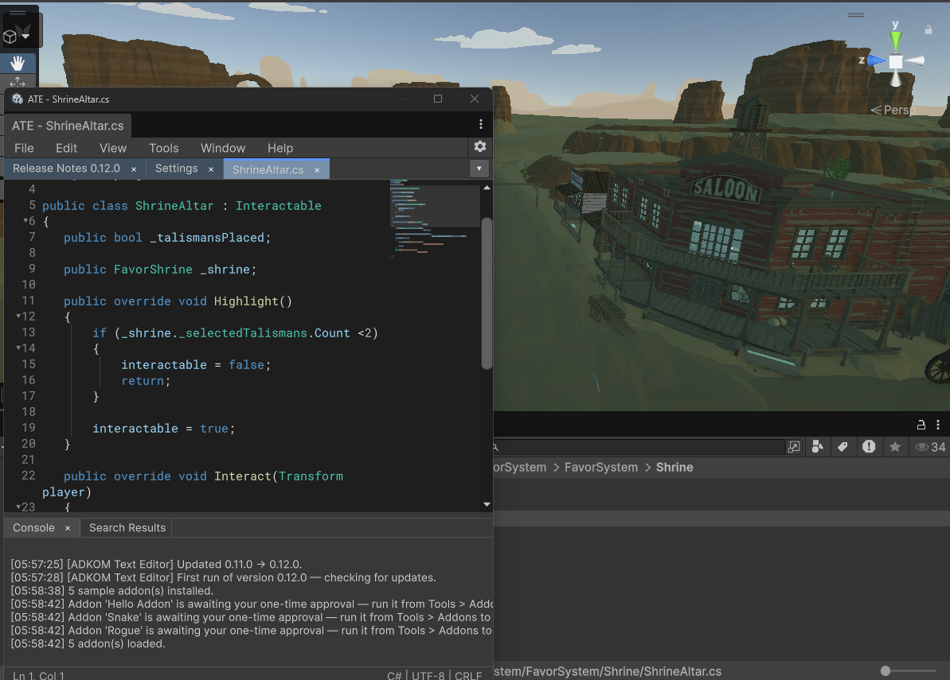The image size is (950, 680).
Task: Select the ShrineAltar.cs tab
Action: [x=268, y=170]
